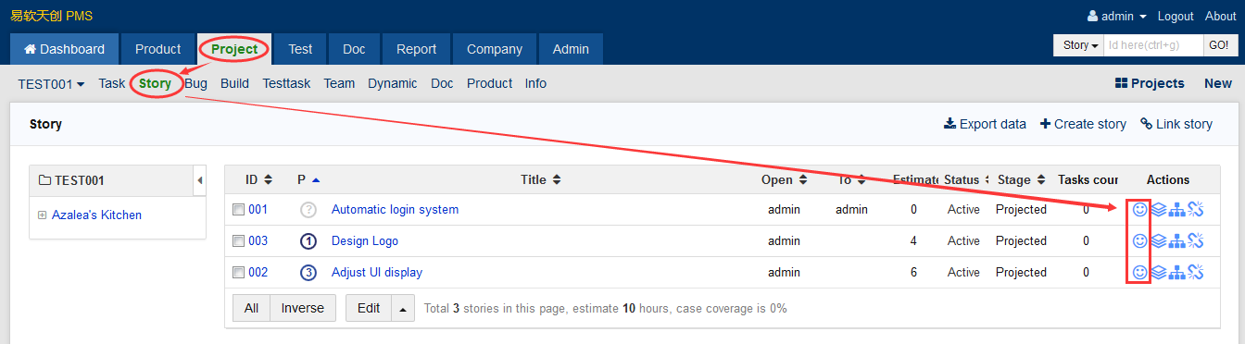Click unlink icon for Adjust UI display
The image size is (1245, 344).
[x=1196, y=273]
